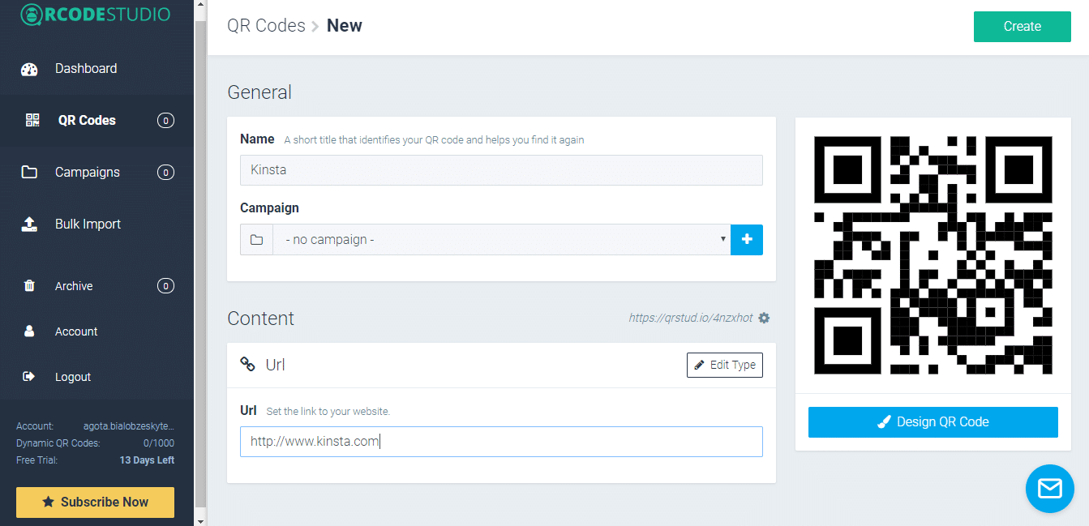Click the QR Codes grid icon
Viewport: 1089px width, 526px height.
pyautogui.click(x=32, y=120)
